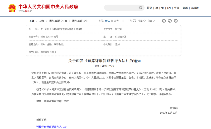Click the national emblem logo
This screenshot has height=129, width=211.
click(x=12, y=8)
